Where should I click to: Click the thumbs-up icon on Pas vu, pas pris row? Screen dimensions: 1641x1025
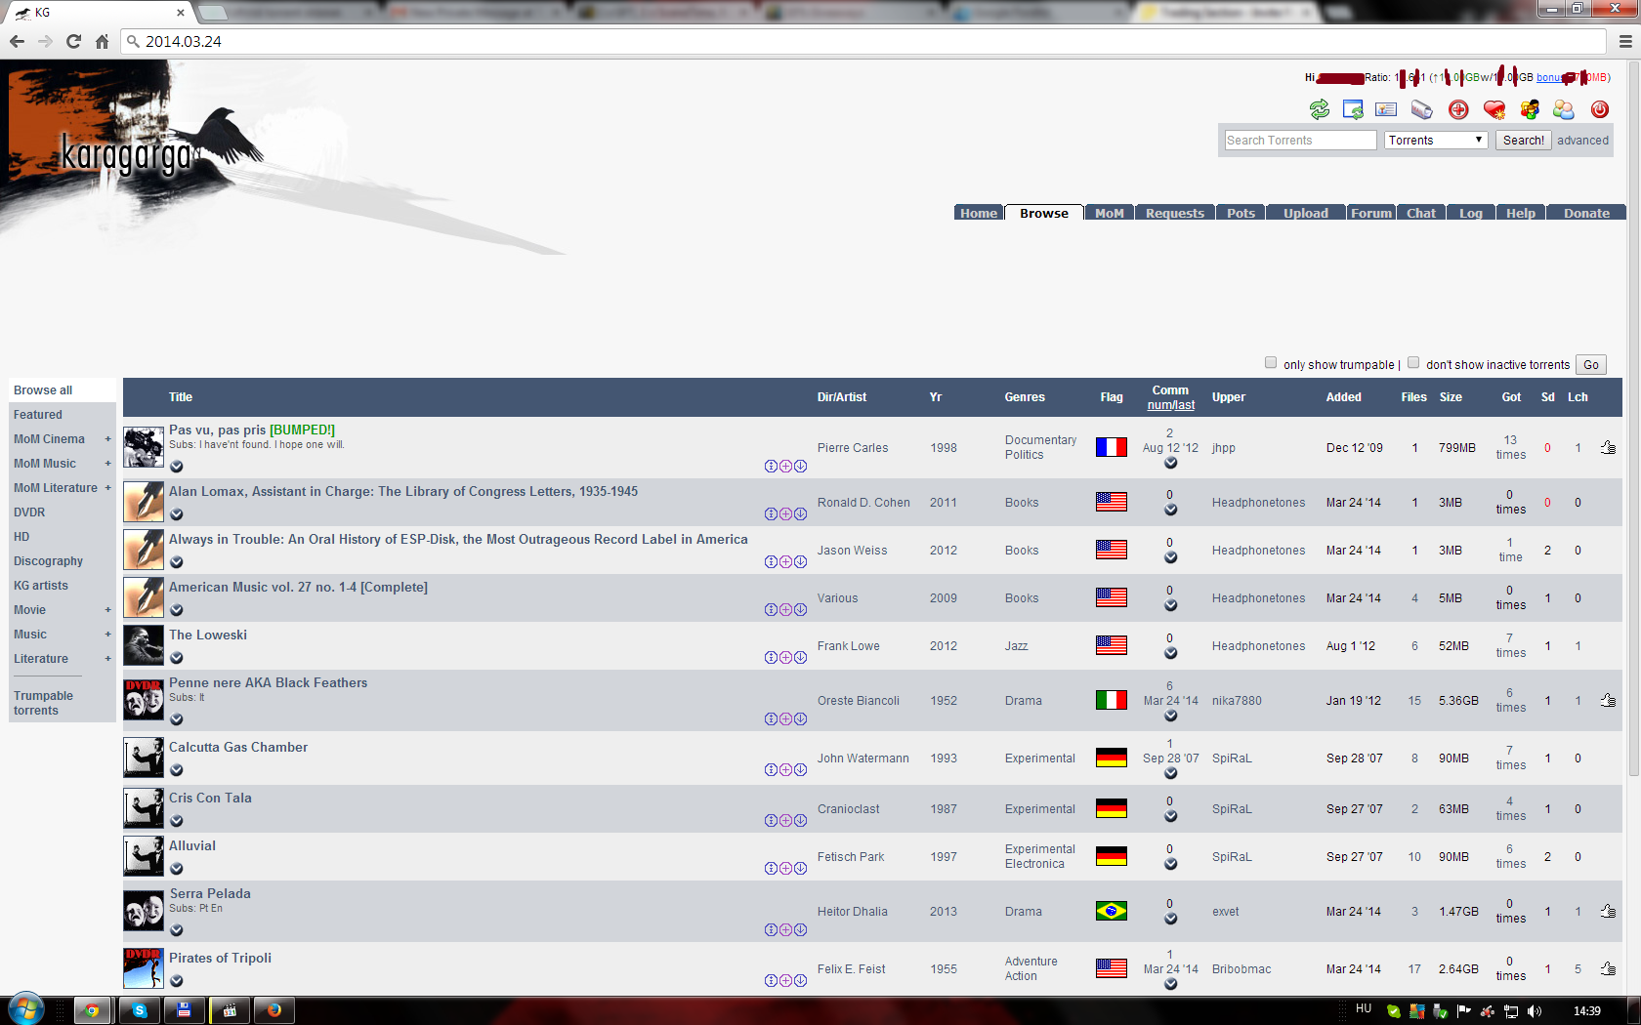pos(1608,447)
